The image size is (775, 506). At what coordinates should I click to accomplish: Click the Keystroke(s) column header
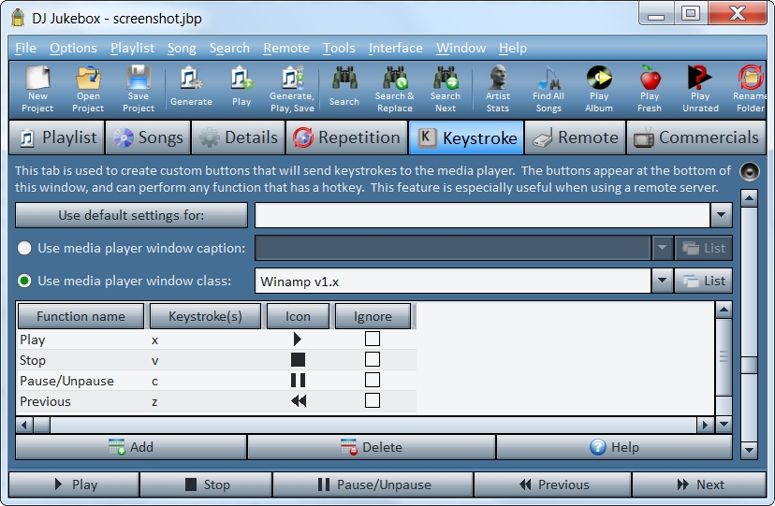click(x=205, y=316)
